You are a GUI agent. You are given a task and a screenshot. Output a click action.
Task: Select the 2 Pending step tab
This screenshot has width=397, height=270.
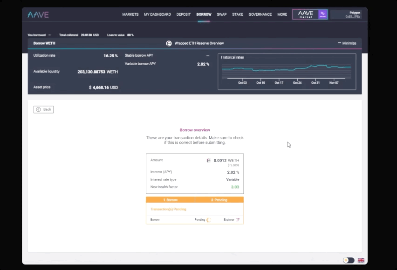(x=219, y=200)
